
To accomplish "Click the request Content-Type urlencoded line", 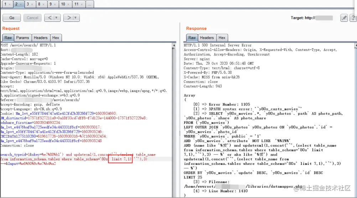I will 47,73.
